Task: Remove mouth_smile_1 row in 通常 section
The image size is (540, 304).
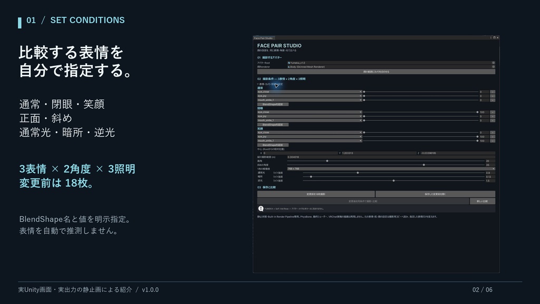Action: tap(493, 100)
